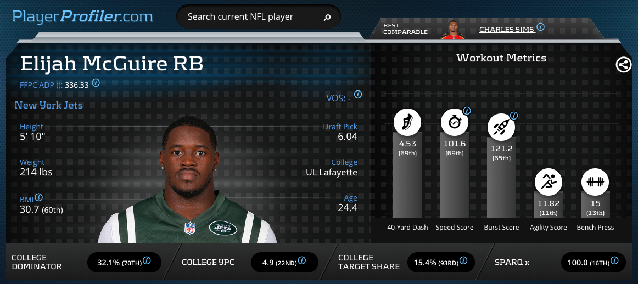The width and height of the screenshot is (638, 284).
Task: Click SPARQ-x 100.0 value pill
Action: tap(594, 263)
